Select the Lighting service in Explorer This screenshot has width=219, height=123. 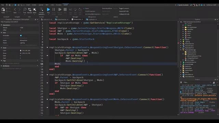point(187,42)
